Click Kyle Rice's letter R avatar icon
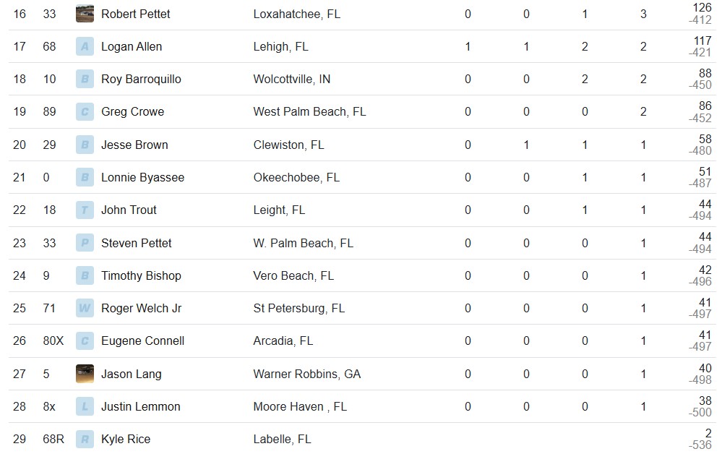Screen dimensions: 722x454 85,440
